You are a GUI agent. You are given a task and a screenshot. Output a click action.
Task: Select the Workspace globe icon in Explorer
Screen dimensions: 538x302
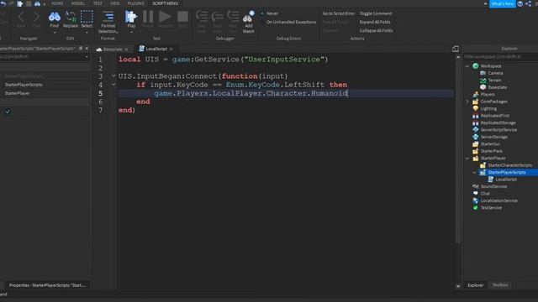click(x=476, y=65)
